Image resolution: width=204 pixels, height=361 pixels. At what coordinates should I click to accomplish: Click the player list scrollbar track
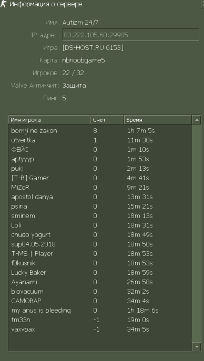[197, 233]
